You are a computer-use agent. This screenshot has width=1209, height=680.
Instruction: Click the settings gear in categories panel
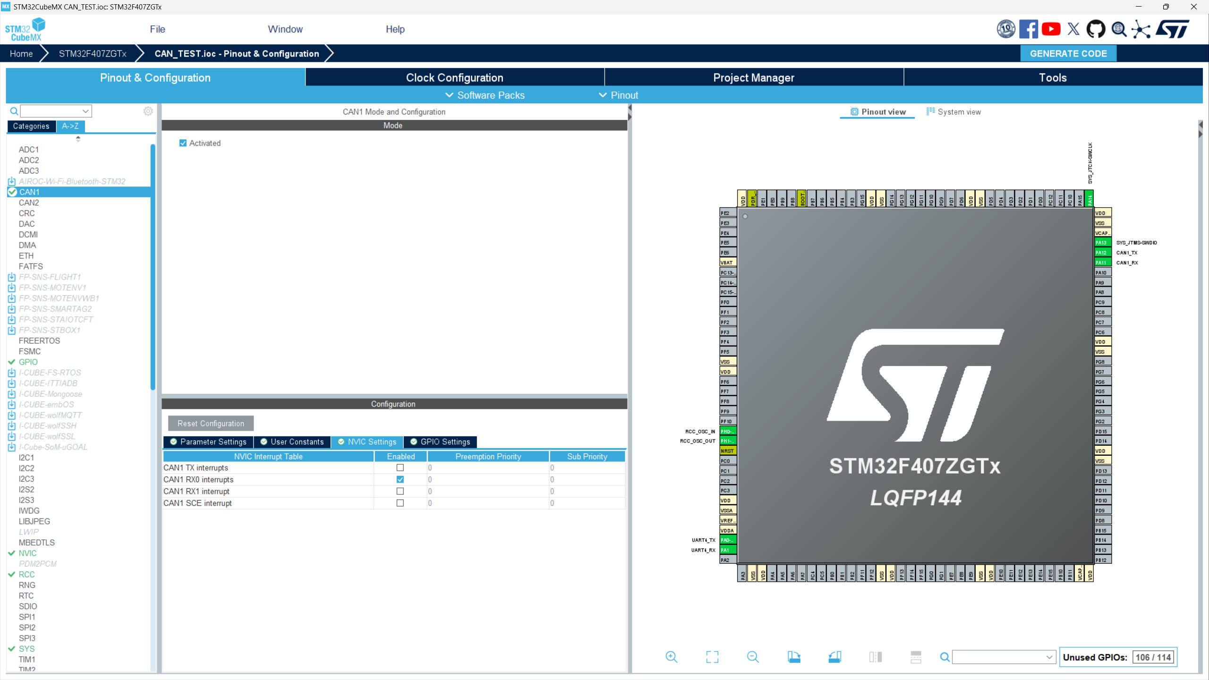click(148, 111)
